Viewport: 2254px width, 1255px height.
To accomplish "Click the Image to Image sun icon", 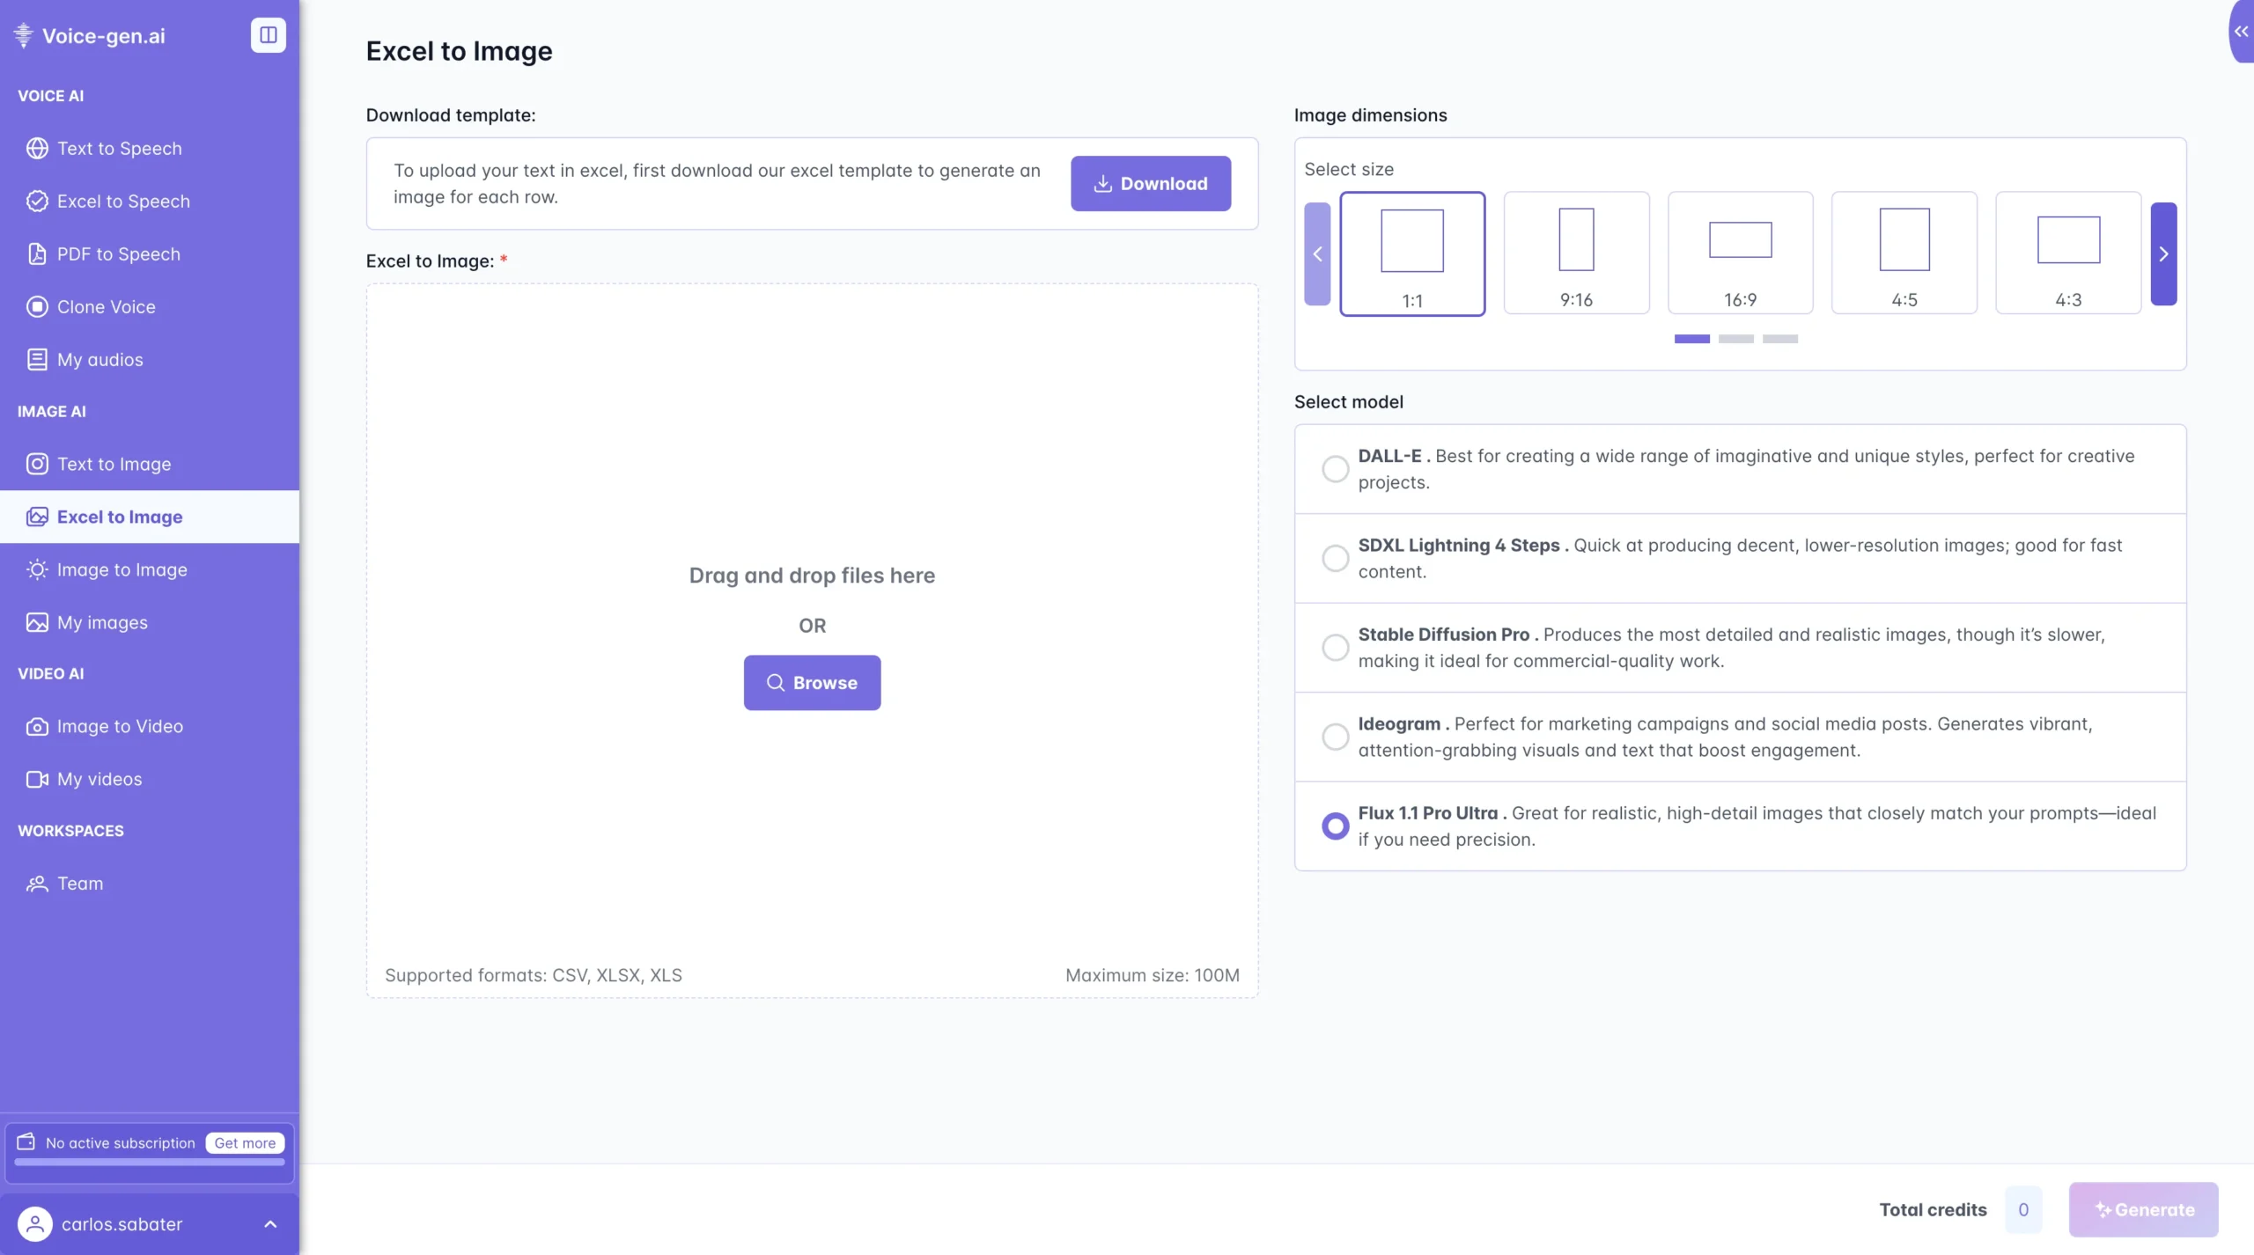I will click(x=37, y=570).
